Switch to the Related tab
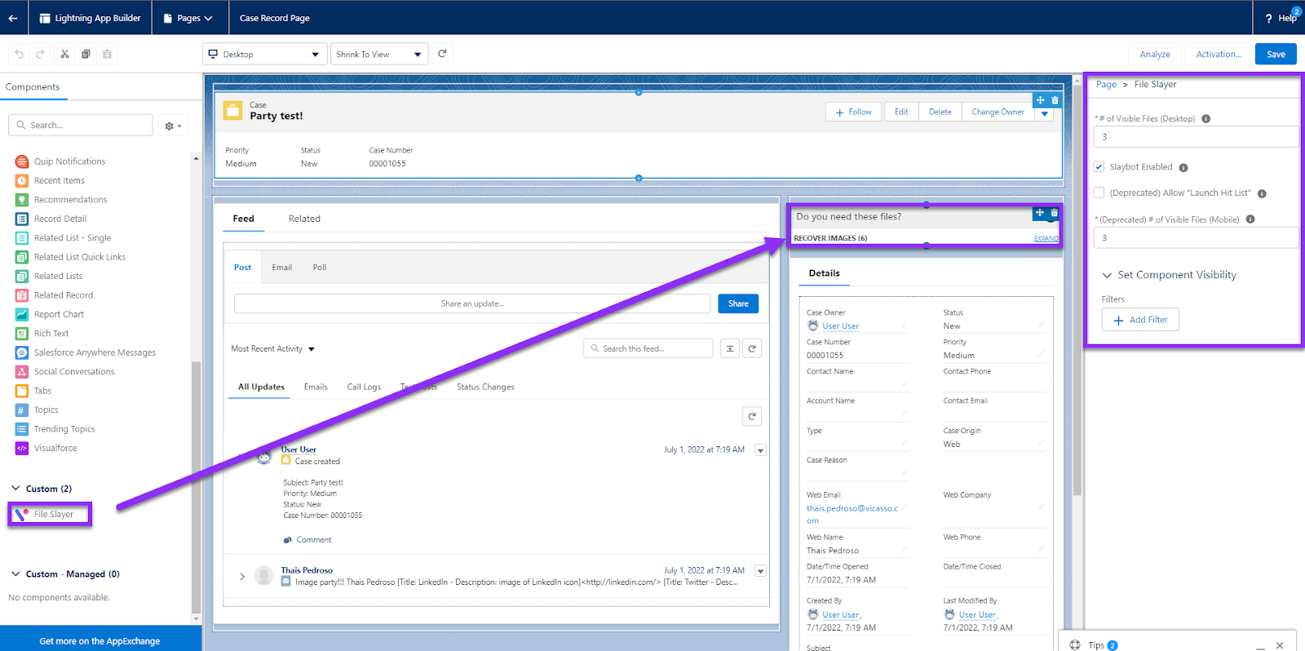This screenshot has width=1305, height=651. tap(304, 219)
